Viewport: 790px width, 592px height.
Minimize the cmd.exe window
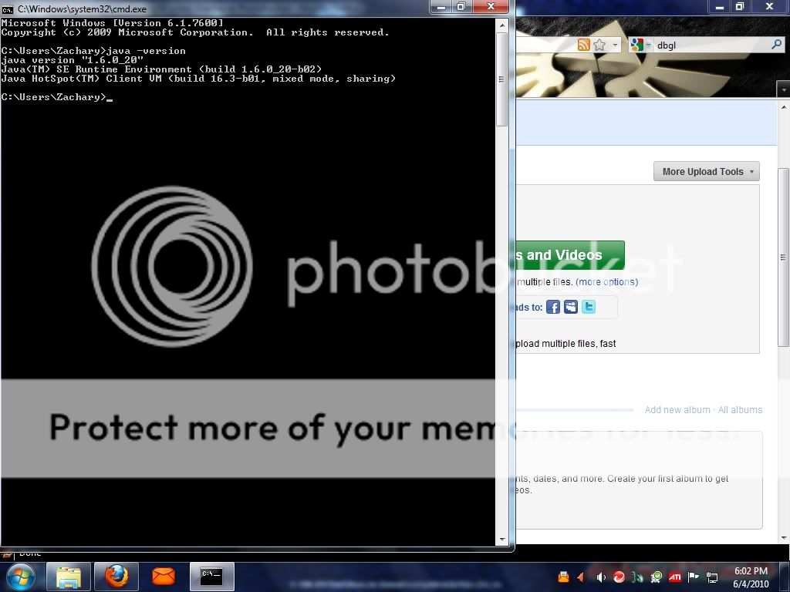(x=441, y=6)
